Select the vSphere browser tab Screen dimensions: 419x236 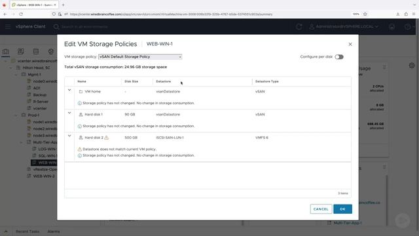(34, 5)
